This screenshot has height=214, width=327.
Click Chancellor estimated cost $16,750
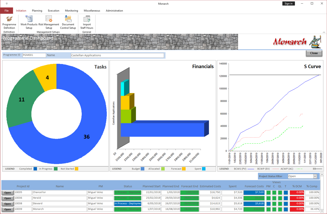tap(210, 192)
